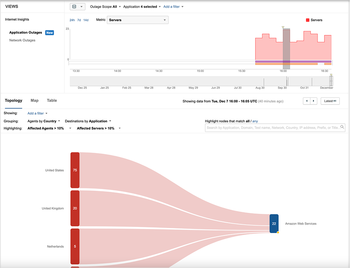
Task: Go to previous time interval arrow
Action: (x=307, y=101)
